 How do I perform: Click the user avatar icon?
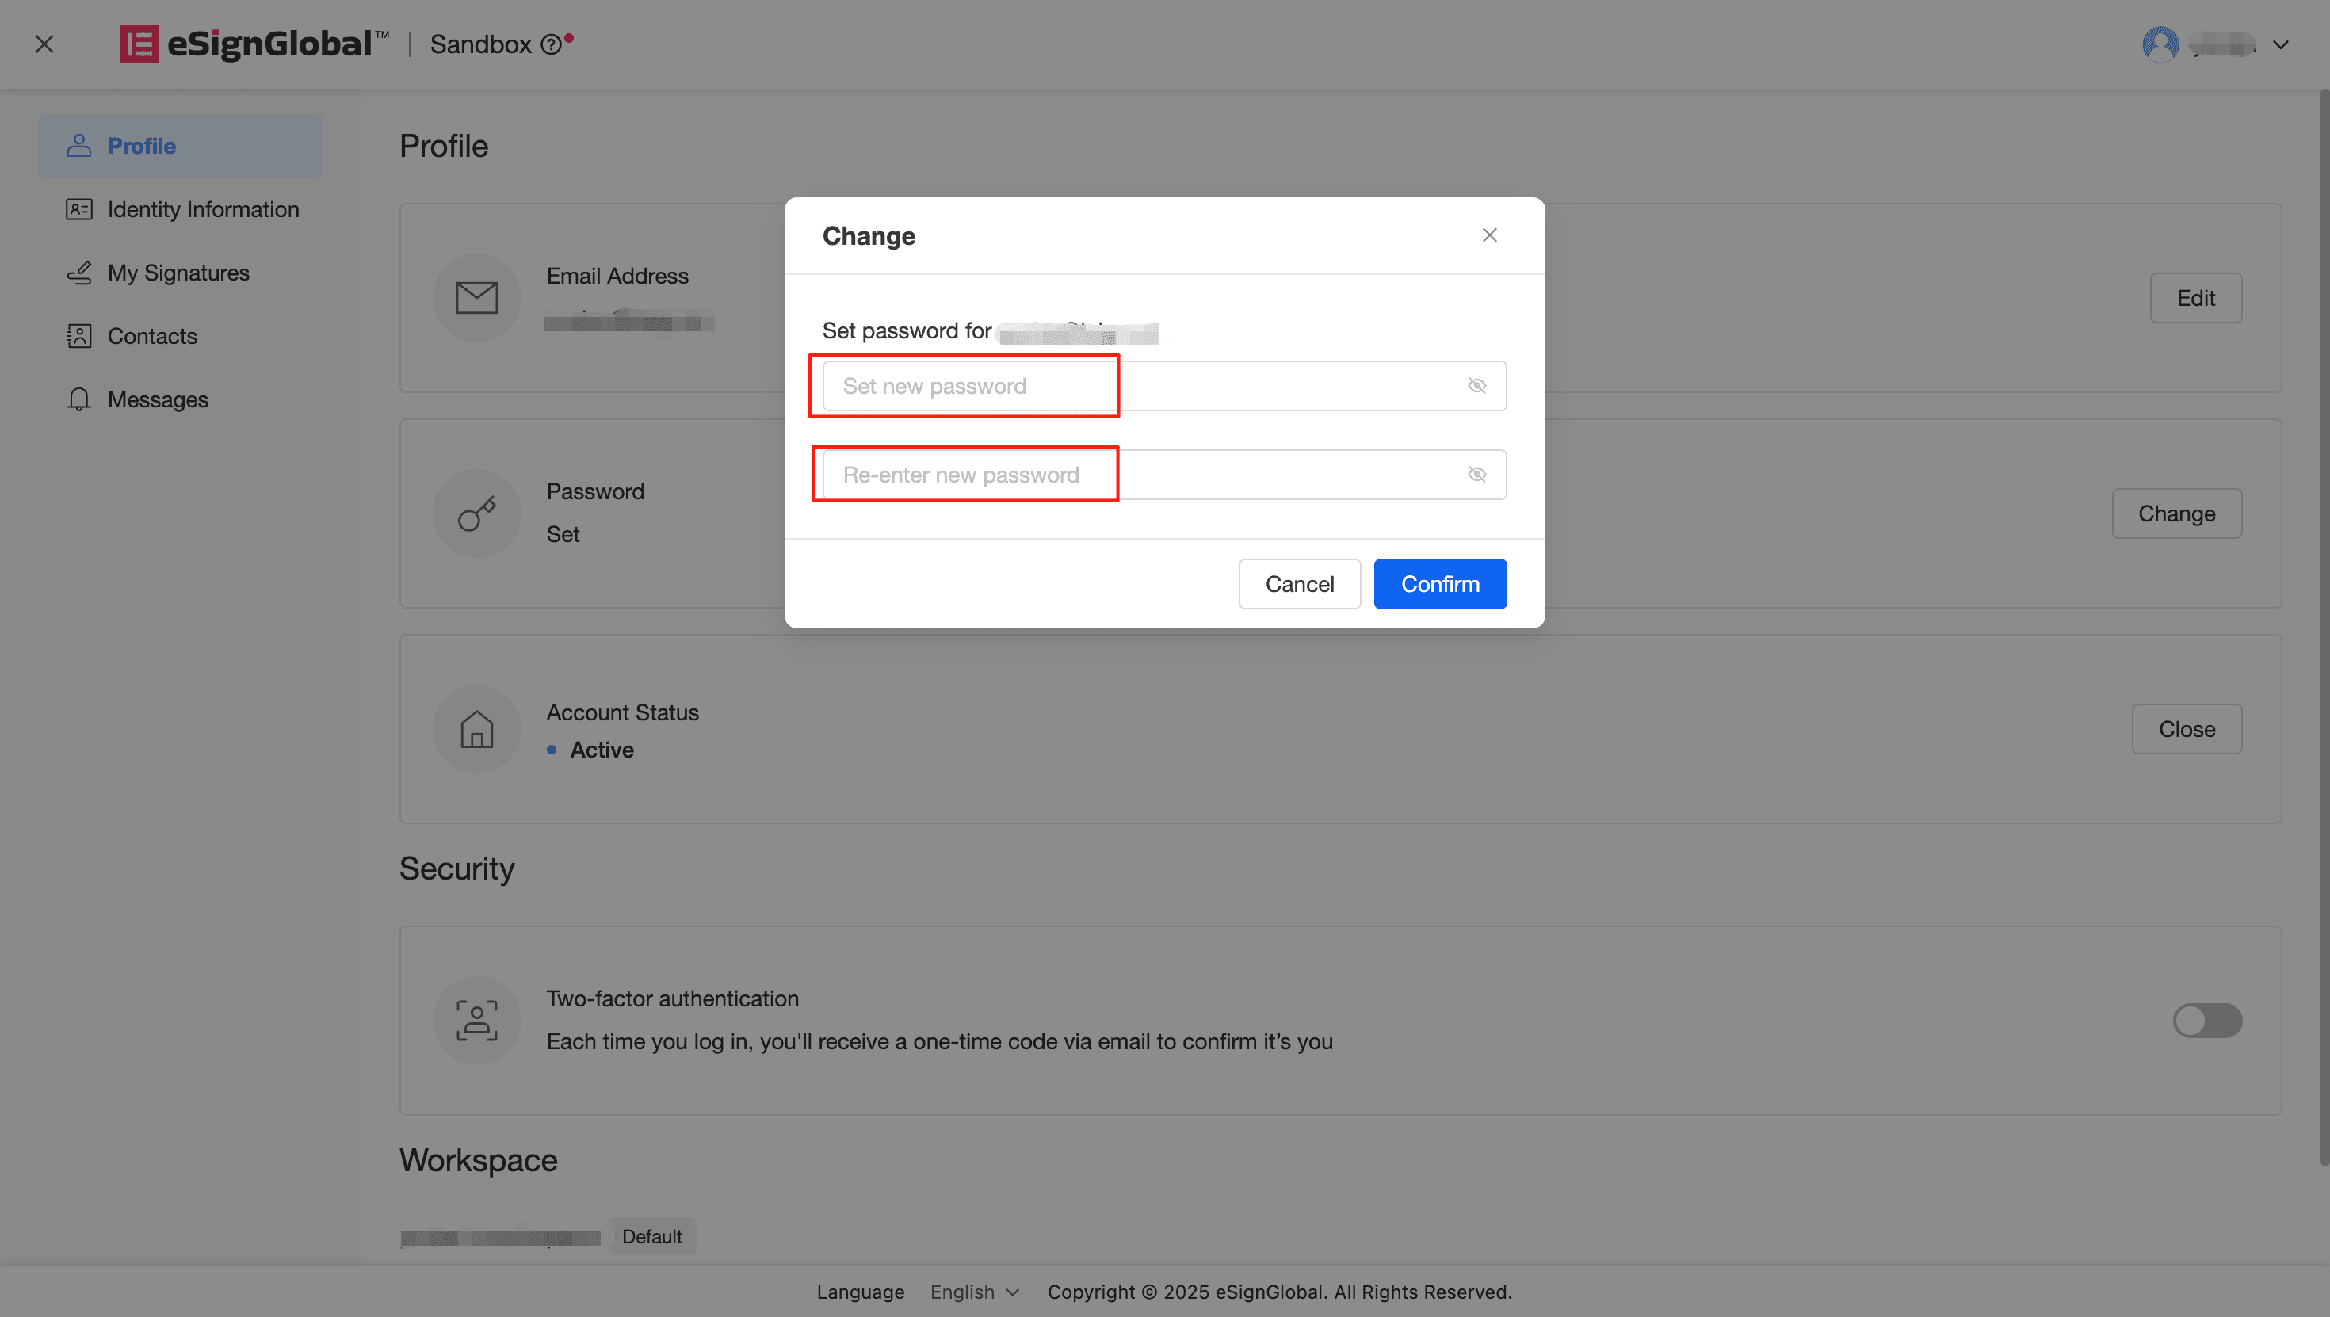coord(2160,44)
